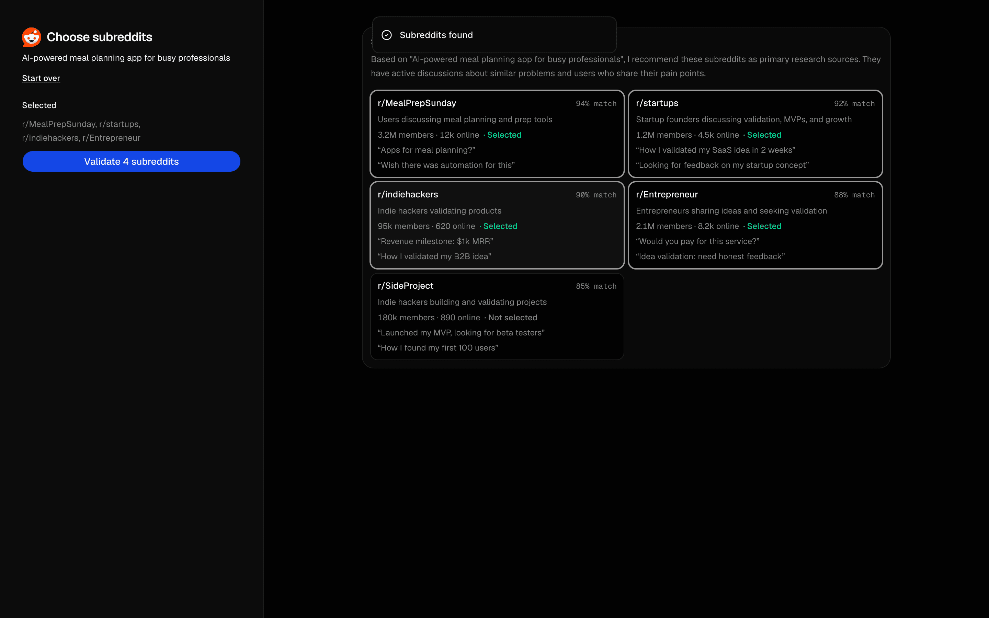Screen dimensions: 989x618
Task: Click “Would you pay for this service?”
Action: tap(697, 242)
